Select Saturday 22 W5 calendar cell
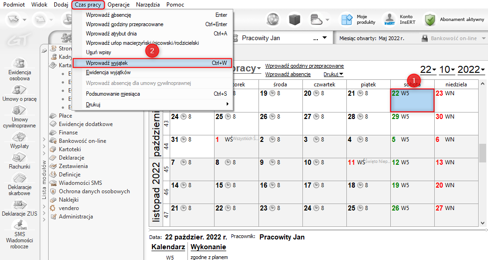Viewport: 488px width, 260px height. click(x=412, y=100)
